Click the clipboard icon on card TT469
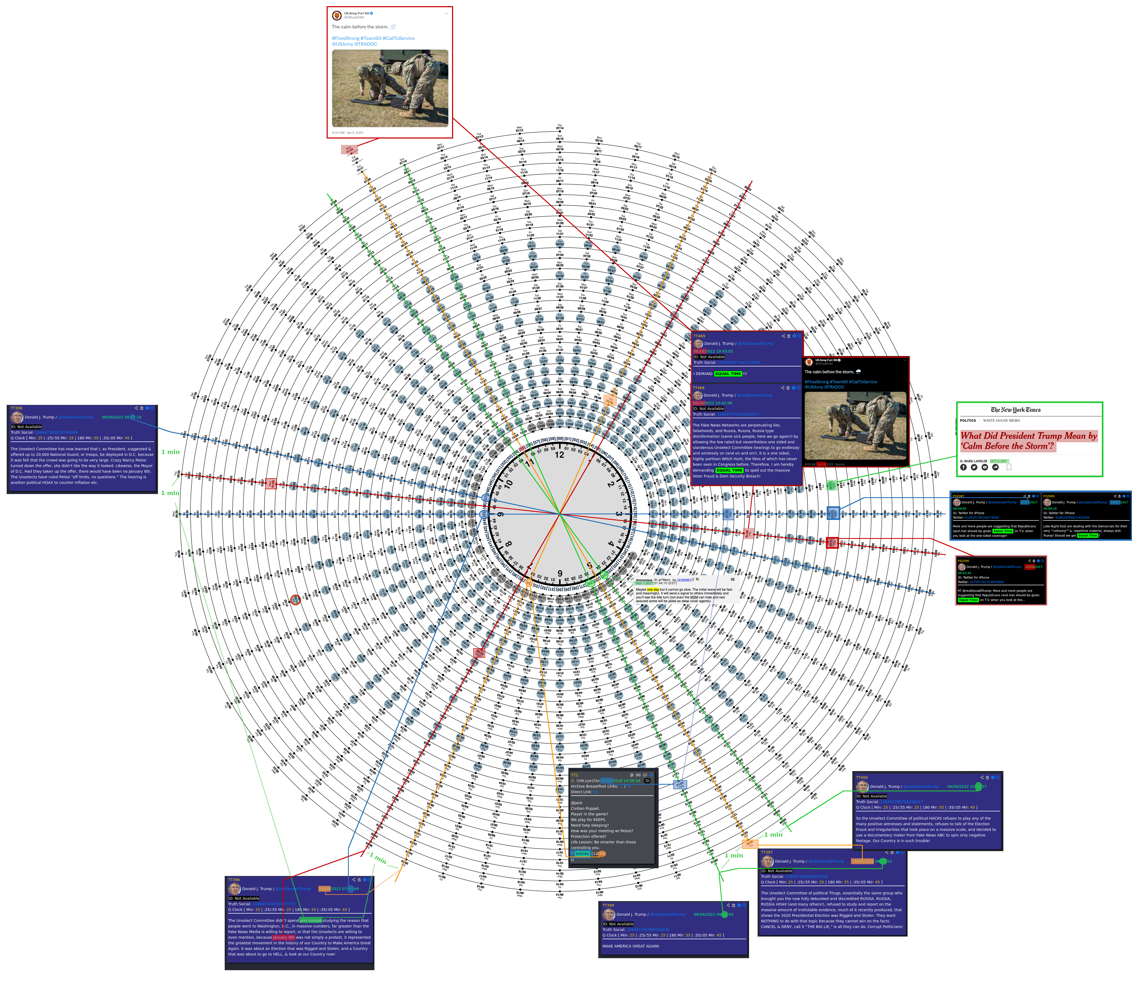Image resolution: width=1132 pixels, height=1003 pixels. 789,336
